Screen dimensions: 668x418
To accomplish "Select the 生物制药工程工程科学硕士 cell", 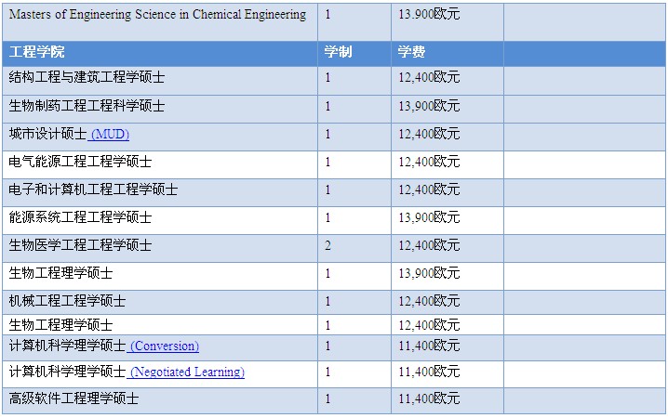I will (87, 106).
